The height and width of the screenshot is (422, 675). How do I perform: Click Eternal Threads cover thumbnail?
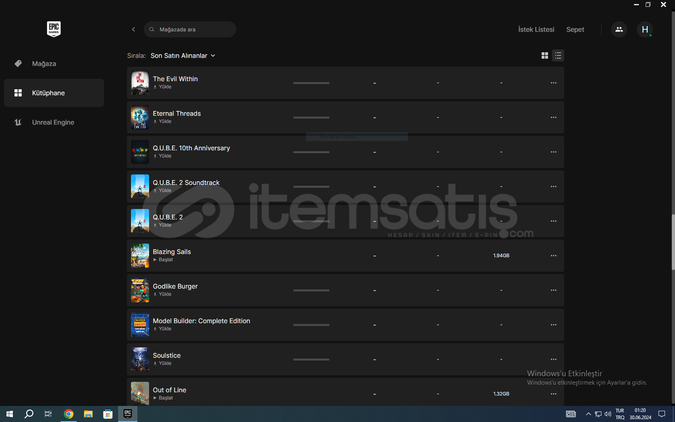(140, 117)
